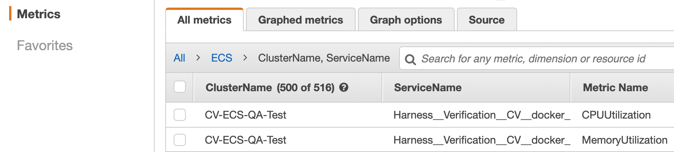Screen dimensions: 674x152
Task: Open the ClusterName help question-mark icon
Action: pos(344,87)
